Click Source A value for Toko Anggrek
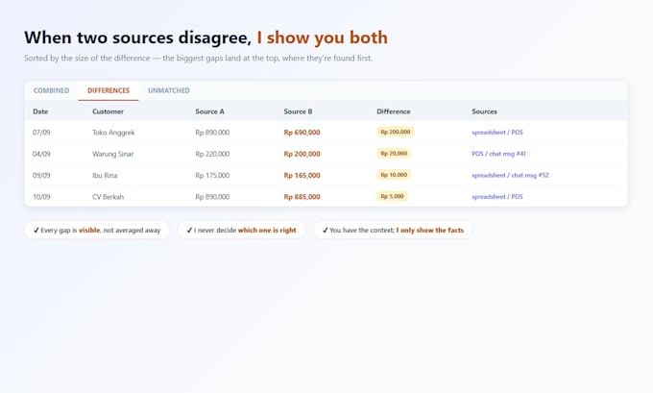Viewport: 653px width, 393px height. 212,132
